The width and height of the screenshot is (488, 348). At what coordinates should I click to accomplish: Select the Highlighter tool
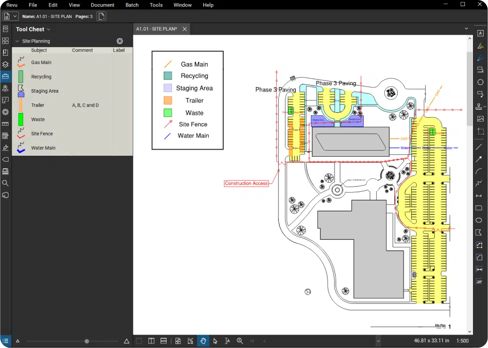pyautogui.click(x=480, y=46)
